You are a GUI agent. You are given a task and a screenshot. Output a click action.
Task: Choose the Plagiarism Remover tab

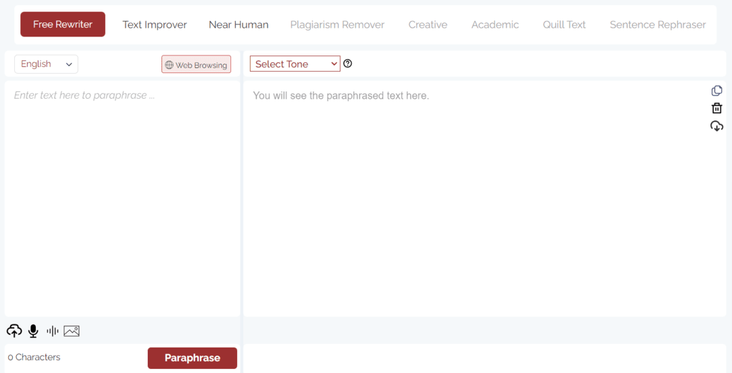coord(338,25)
